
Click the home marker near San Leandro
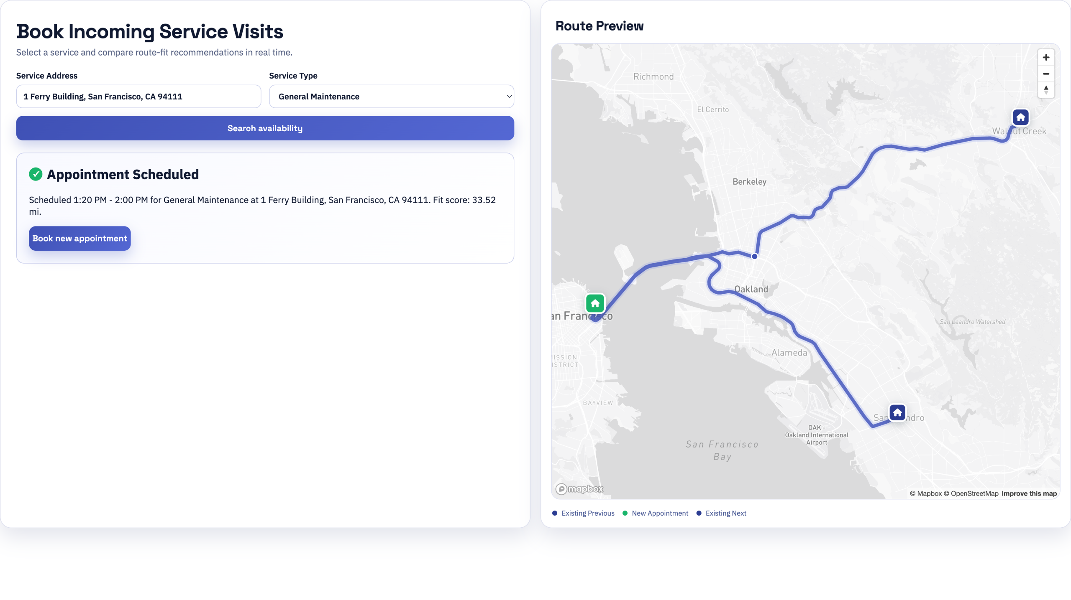898,413
